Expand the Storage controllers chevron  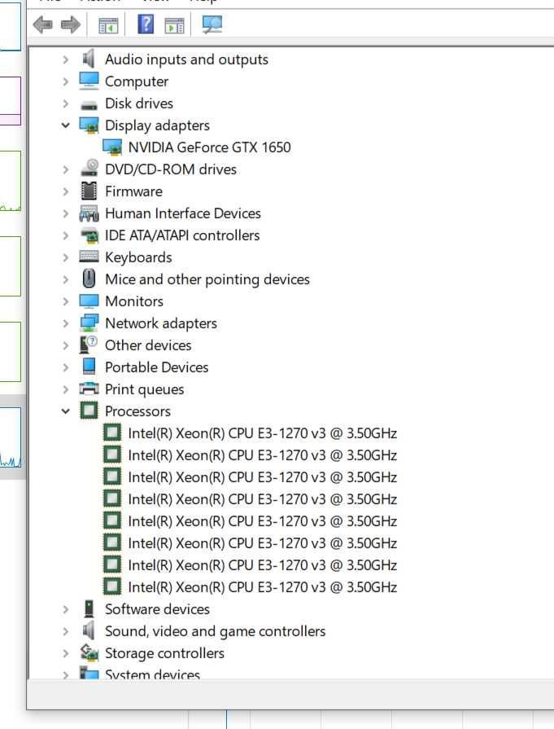point(65,653)
